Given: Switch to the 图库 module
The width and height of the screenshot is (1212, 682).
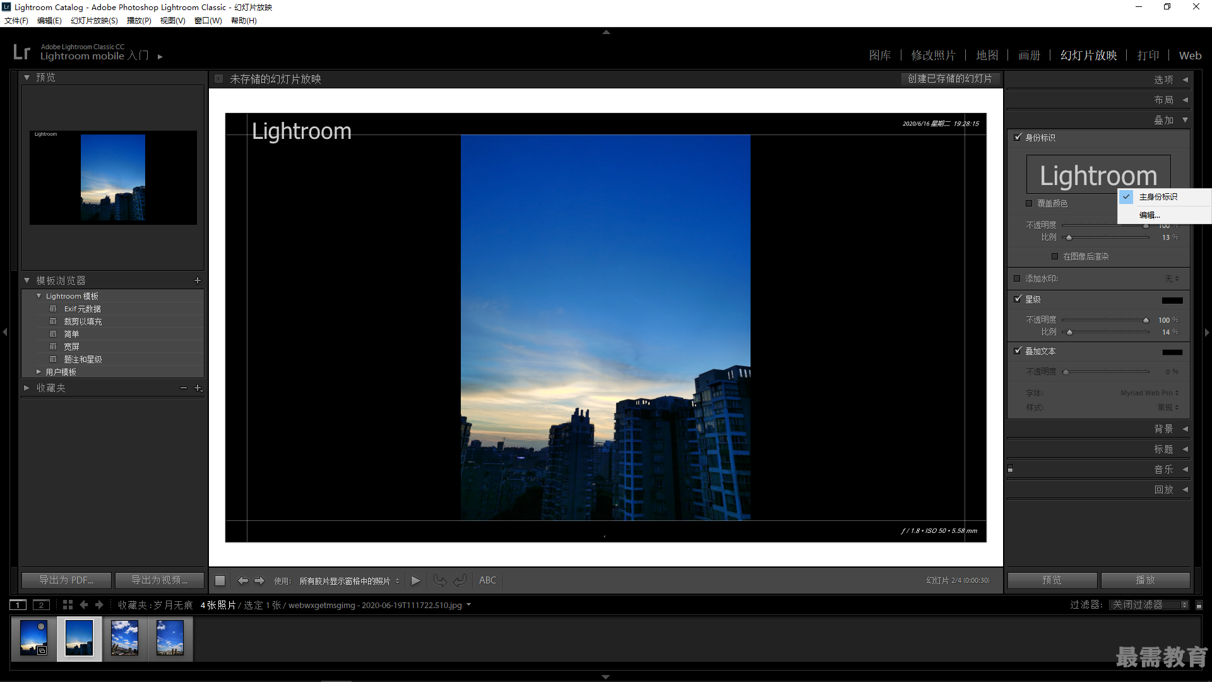Looking at the screenshot, I should pyautogui.click(x=880, y=56).
